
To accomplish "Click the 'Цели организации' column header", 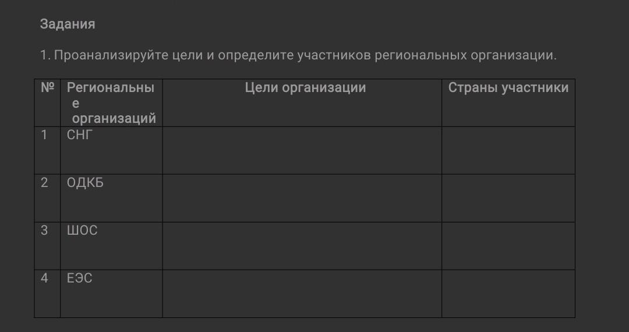I will (305, 88).
